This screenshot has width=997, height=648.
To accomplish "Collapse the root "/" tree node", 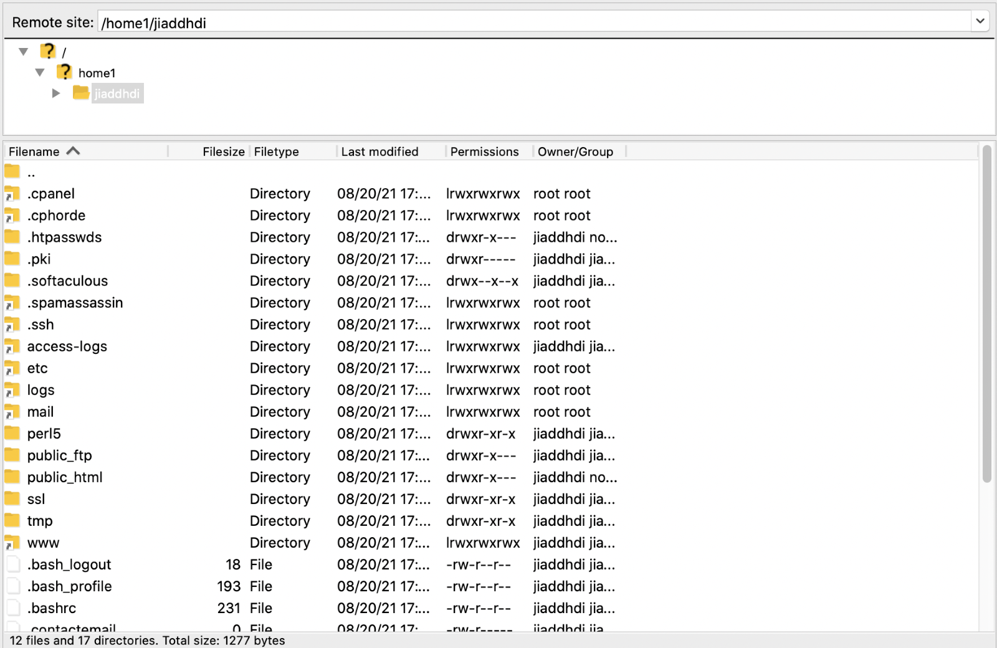I will point(24,50).
